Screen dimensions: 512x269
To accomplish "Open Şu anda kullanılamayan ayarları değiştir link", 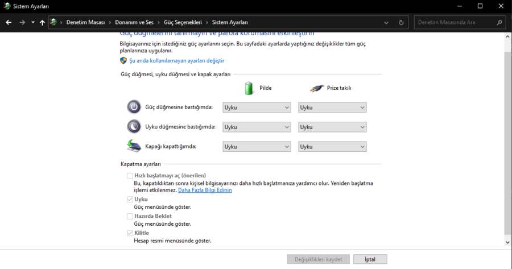I will pos(177,60).
